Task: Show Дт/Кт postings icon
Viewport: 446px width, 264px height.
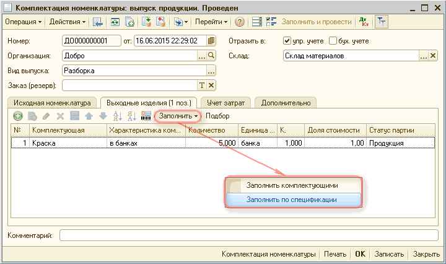Action: [364, 22]
